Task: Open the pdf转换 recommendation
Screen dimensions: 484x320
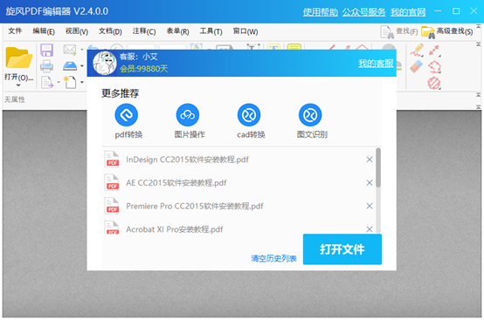Action: tap(127, 115)
